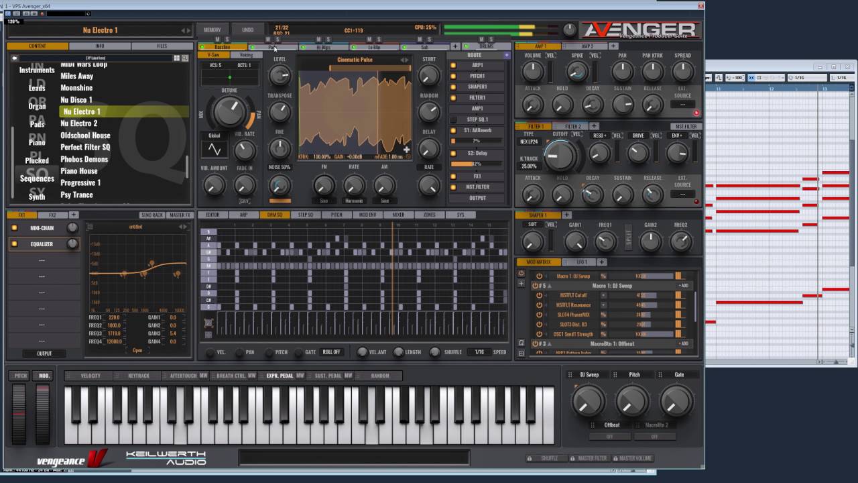The image size is (858, 483).
Task: Open the MOD ENV tab
Action: [x=367, y=215]
